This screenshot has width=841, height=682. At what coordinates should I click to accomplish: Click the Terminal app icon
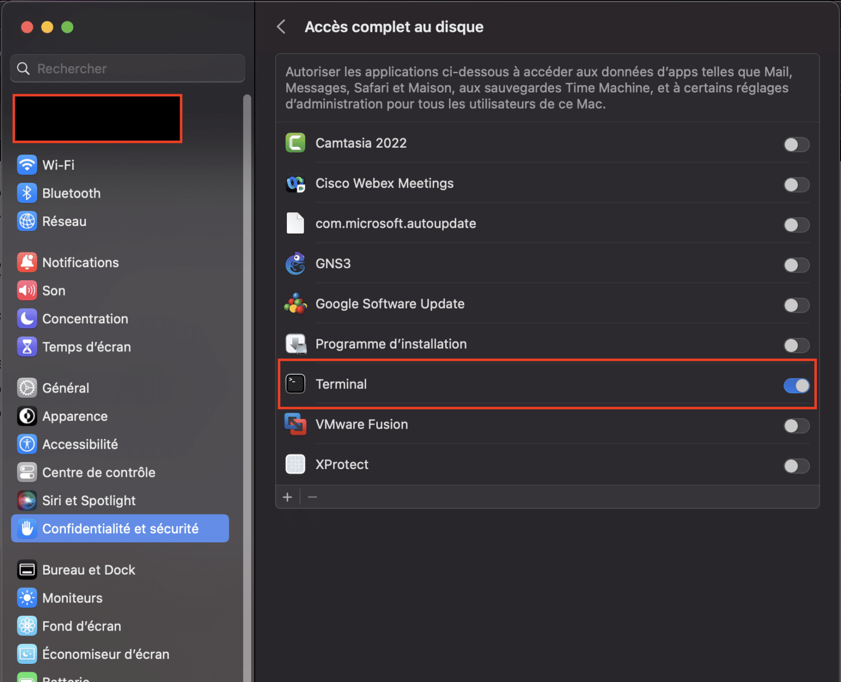pyautogui.click(x=295, y=384)
